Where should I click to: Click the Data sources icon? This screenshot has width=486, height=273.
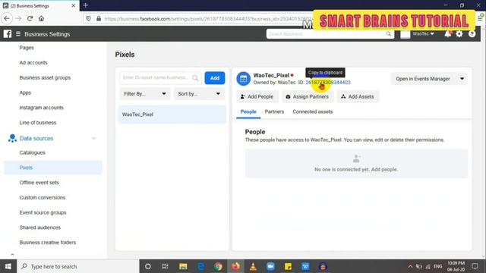pos(12,138)
